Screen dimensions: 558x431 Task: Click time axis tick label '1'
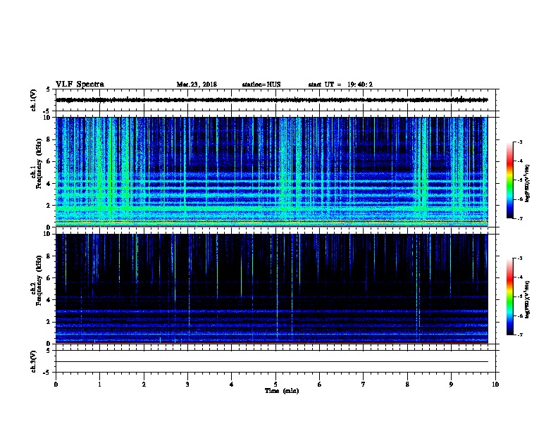tap(99, 385)
